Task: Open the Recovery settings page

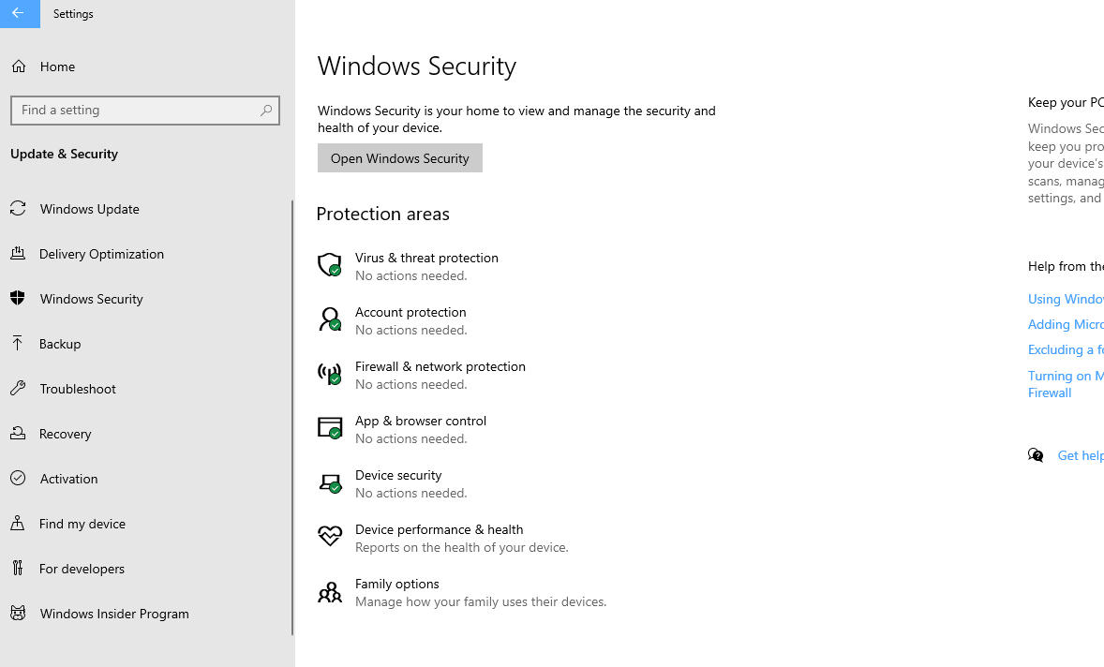Action: point(66,434)
